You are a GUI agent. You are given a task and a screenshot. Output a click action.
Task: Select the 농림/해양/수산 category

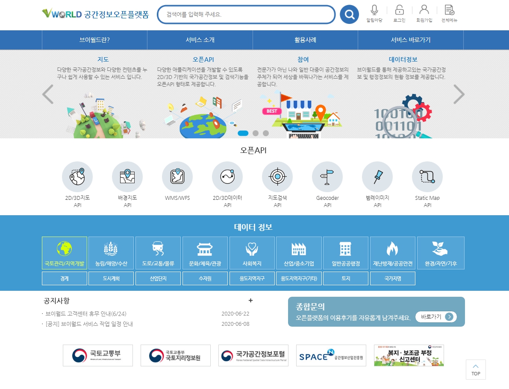pyautogui.click(x=111, y=253)
